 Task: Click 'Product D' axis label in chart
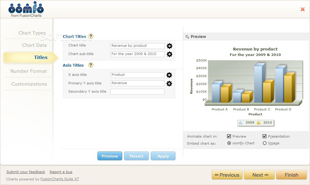click(x=283, y=109)
